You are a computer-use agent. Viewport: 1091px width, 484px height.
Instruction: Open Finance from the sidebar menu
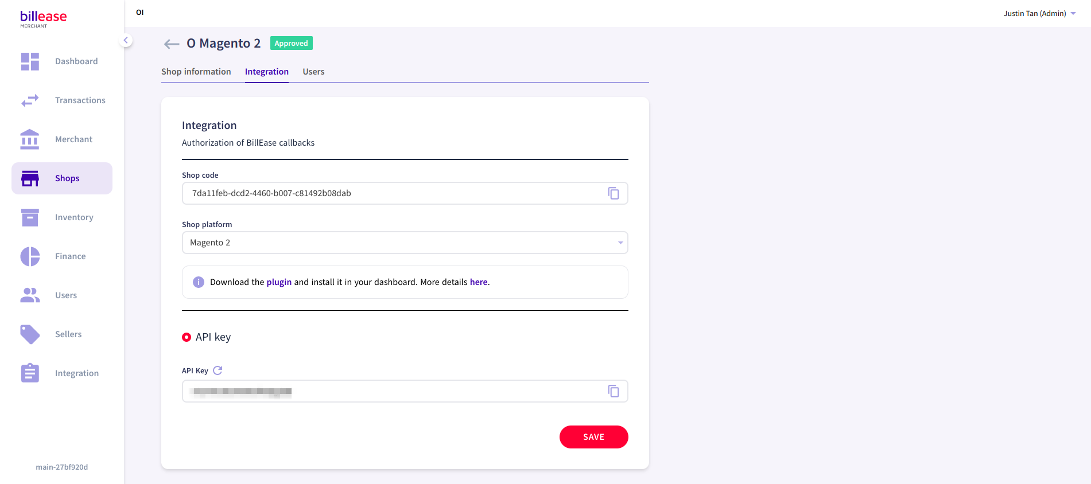coord(62,256)
